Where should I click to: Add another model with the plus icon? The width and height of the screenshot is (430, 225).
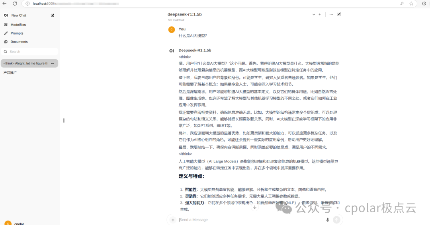point(319,14)
